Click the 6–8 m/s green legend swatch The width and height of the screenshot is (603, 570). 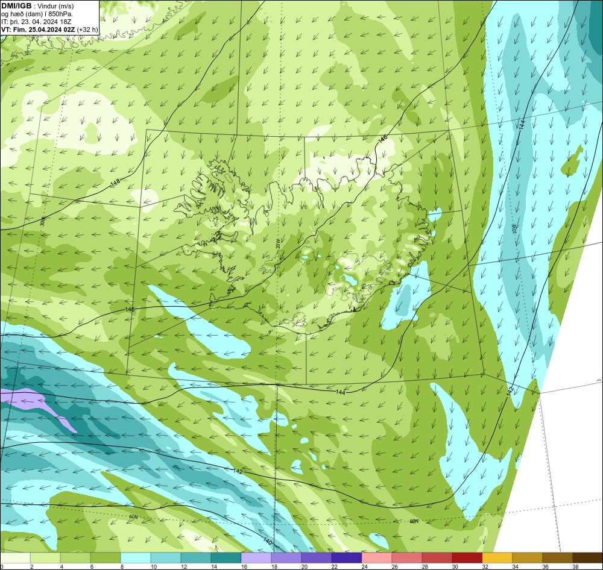[x=106, y=558]
